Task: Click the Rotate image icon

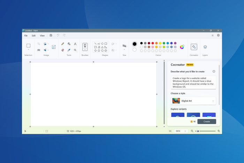Action: [45, 44]
